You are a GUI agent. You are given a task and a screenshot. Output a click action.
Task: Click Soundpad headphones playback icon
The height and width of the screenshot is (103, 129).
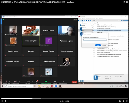tap(81, 21)
